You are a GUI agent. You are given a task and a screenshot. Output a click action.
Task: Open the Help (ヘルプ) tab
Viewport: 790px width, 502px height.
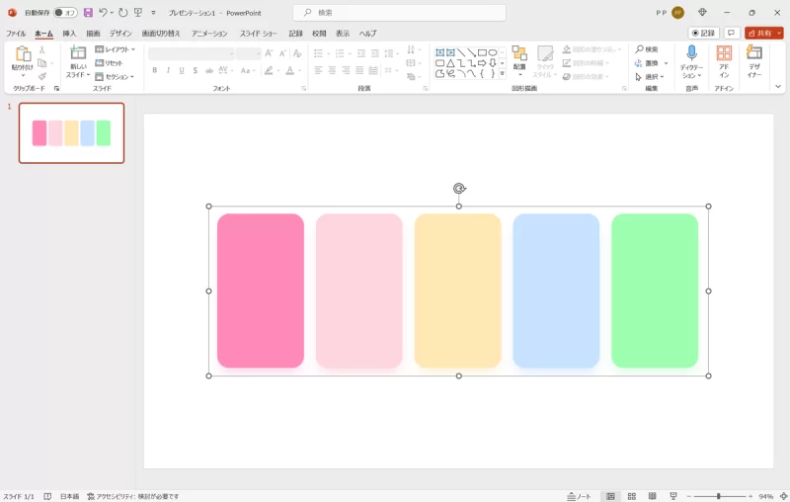click(367, 34)
